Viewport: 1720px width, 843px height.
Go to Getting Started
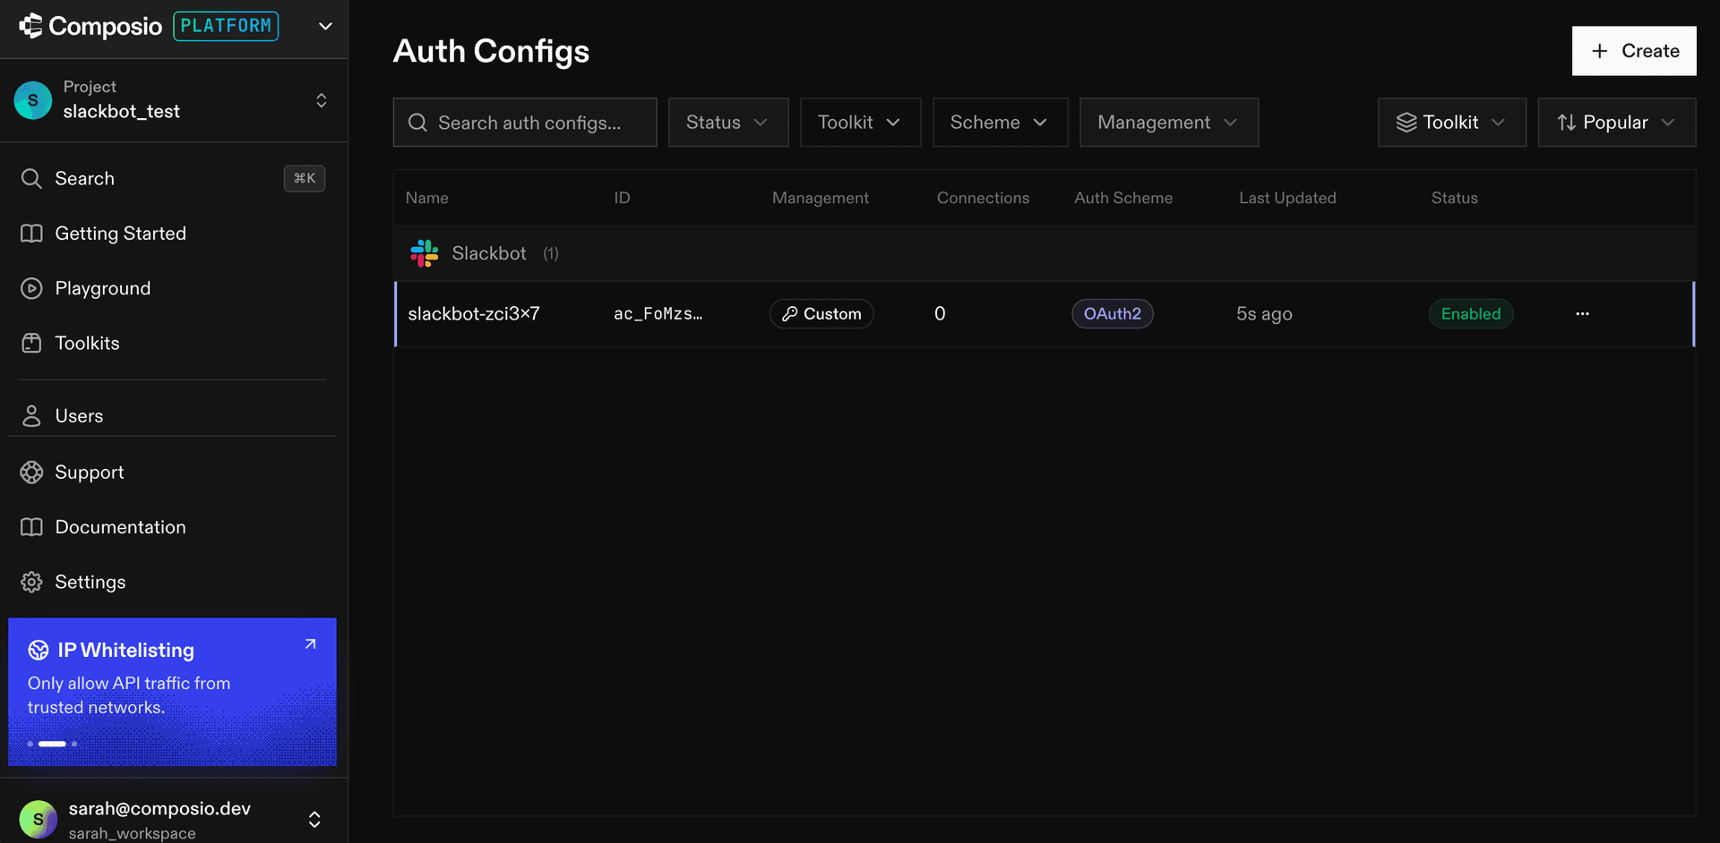click(173, 234)
